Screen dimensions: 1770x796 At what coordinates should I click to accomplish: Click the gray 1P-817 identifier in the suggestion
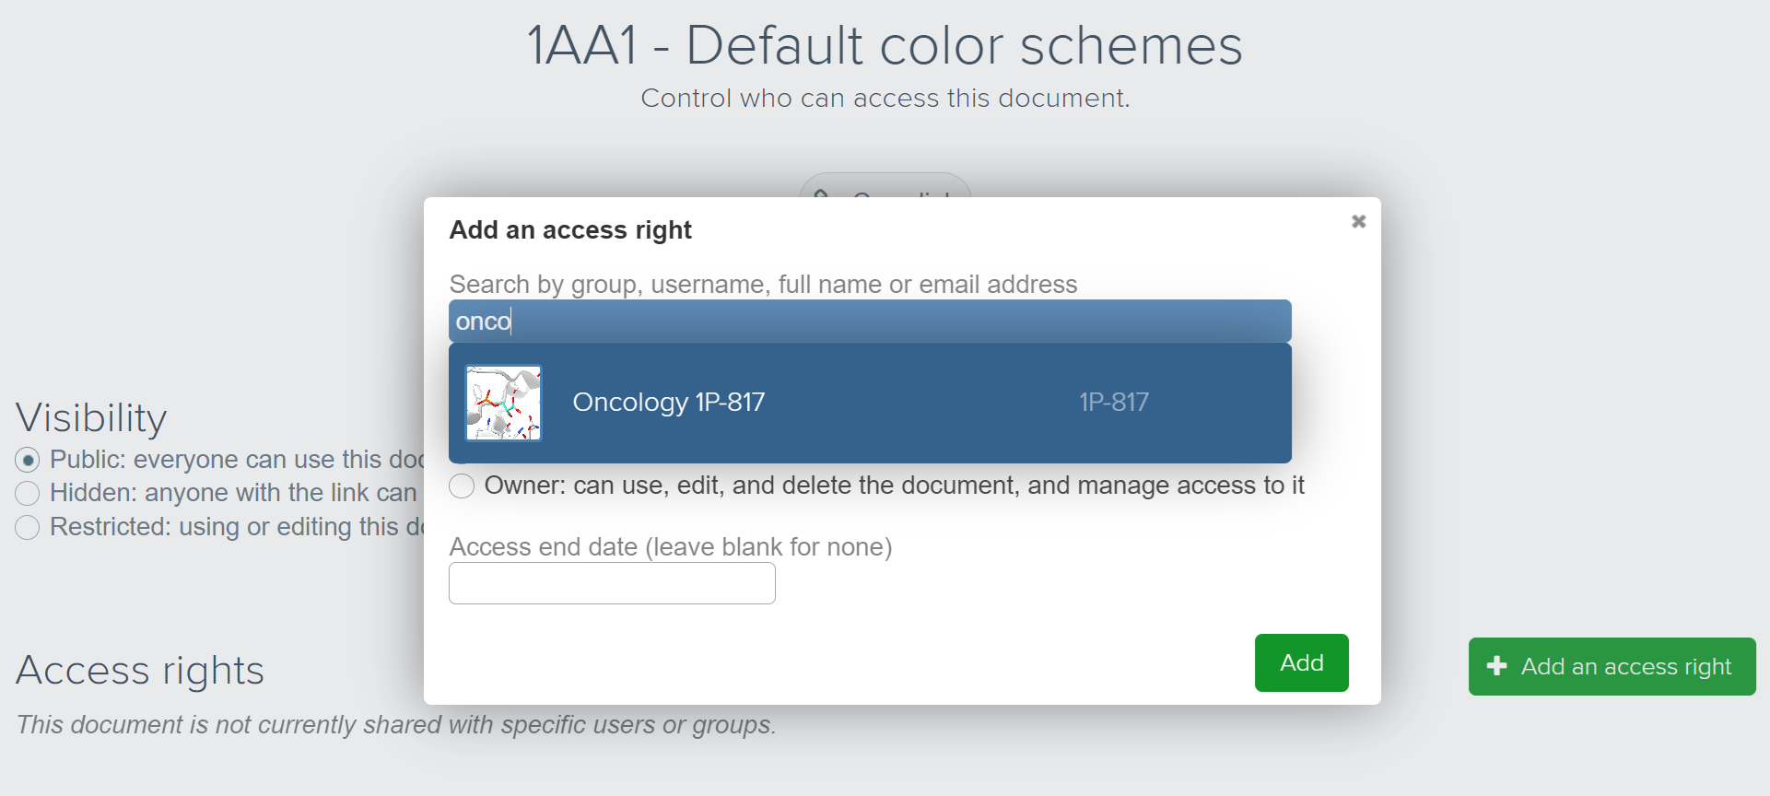tap(1114, 403)
